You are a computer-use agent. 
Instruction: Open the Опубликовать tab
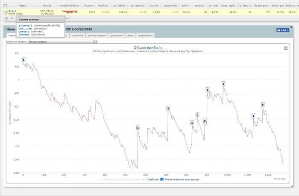(x=145, y=36)
